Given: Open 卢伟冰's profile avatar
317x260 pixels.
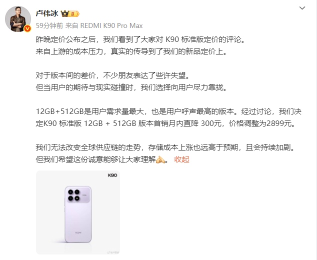Looking at the screenshot, I should (x=18, y=19).
